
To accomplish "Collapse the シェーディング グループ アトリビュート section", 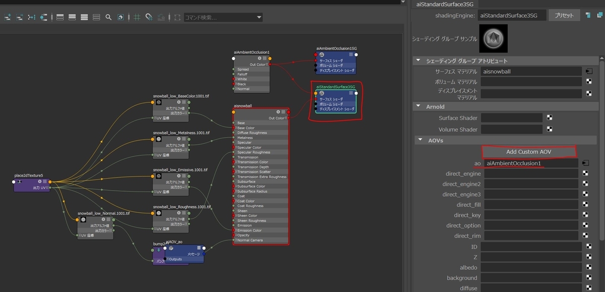I will (x=417, y=61).
